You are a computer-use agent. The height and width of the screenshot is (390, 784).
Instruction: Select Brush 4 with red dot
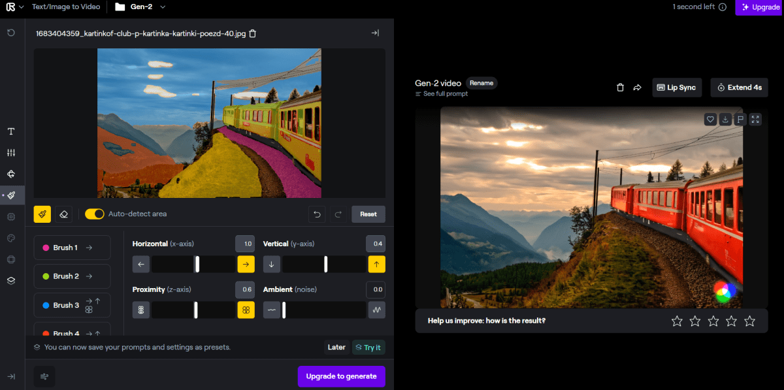coord(72,330)
